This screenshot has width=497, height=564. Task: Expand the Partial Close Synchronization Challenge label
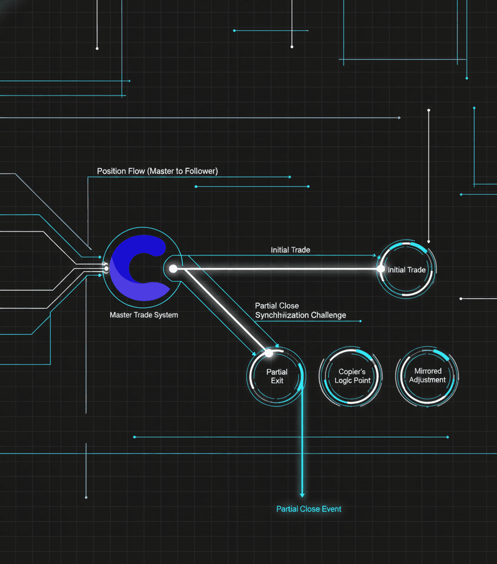point(300,310)
